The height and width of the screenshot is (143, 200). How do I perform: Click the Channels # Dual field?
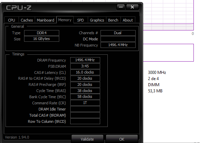(118, 33)
